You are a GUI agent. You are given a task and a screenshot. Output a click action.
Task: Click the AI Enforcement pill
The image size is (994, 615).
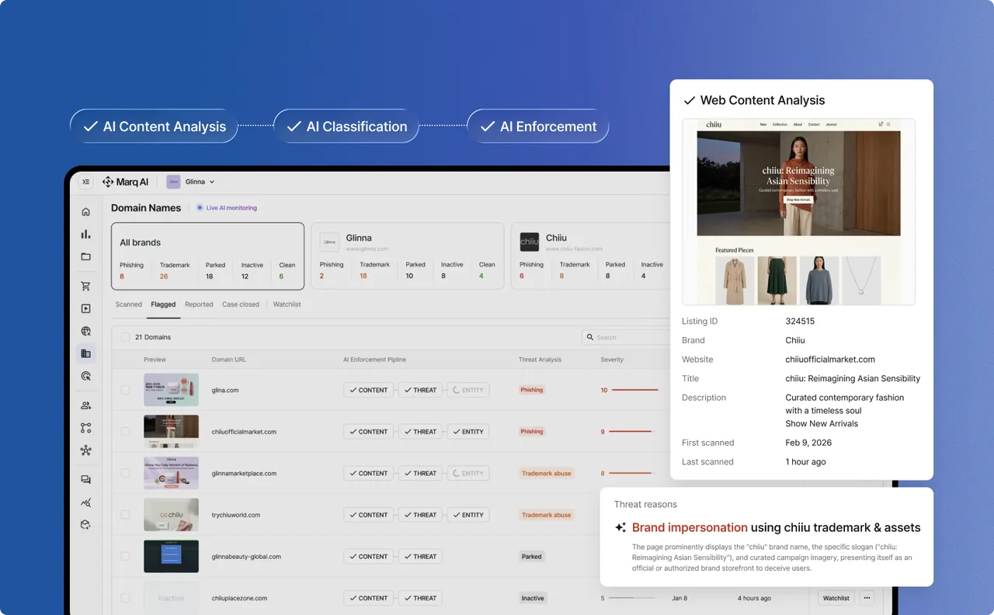tap(538, 127)
